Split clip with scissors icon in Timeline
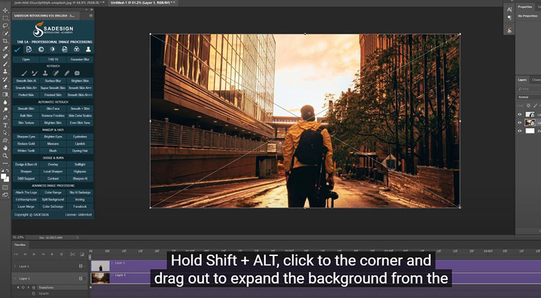This screenshot has width=541, height=298. (72, 254)
